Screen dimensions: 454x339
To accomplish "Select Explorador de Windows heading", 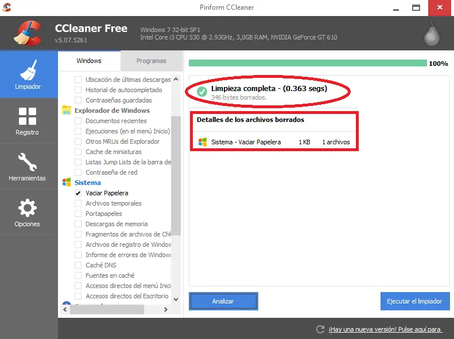I will pyautogui.click(x=112, y=111).
